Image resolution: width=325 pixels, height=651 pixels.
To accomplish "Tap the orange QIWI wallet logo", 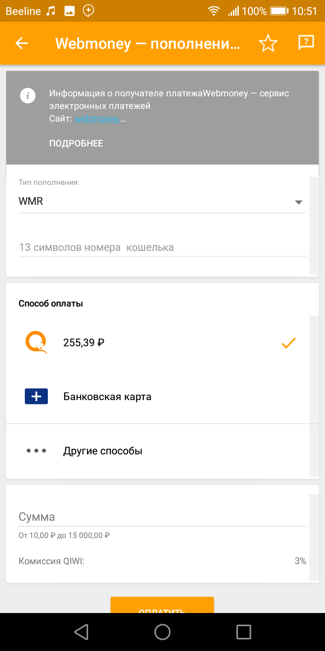I will pos(36,342).
